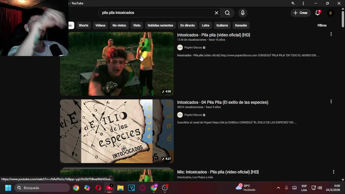Click the Windows taskbar Búsqueda search box
345x194 pixels.
click(42, 188)
